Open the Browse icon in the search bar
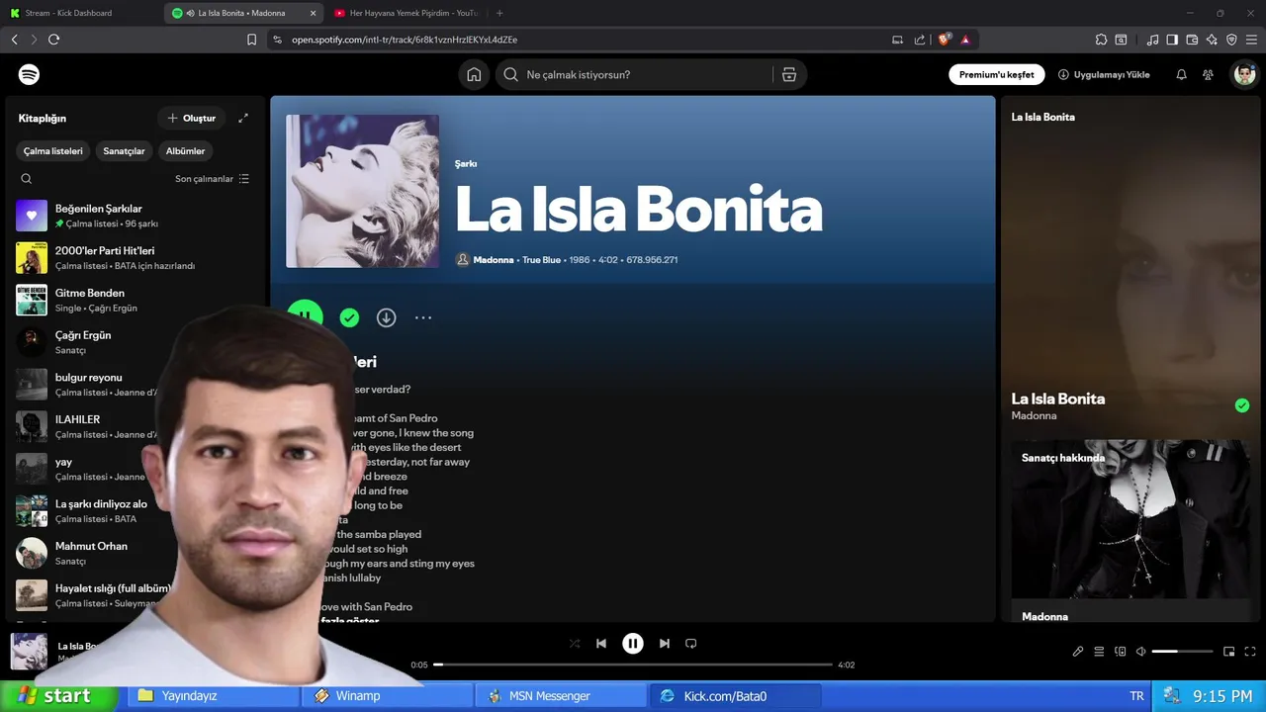The image size is (1266, 712). 789,75
